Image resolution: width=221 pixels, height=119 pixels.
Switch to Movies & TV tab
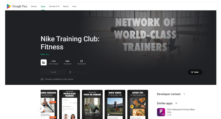click(54, 6)
